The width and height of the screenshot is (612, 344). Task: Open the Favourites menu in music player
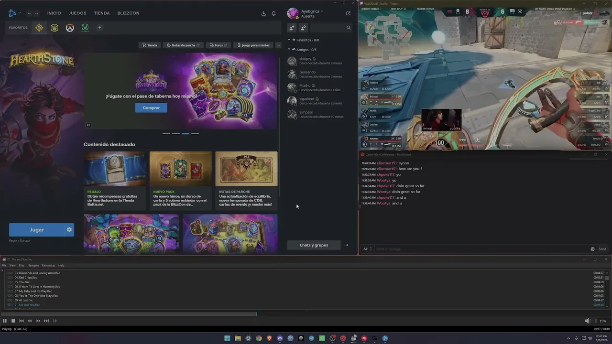[48, 266]
